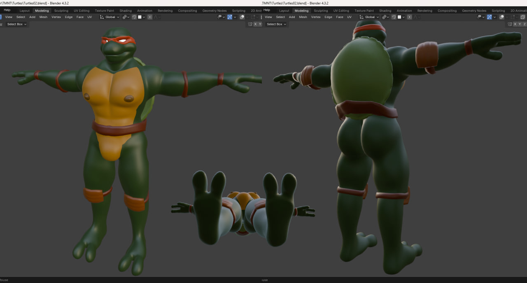Open Vertex menu in left window header

tap(56, 17)
